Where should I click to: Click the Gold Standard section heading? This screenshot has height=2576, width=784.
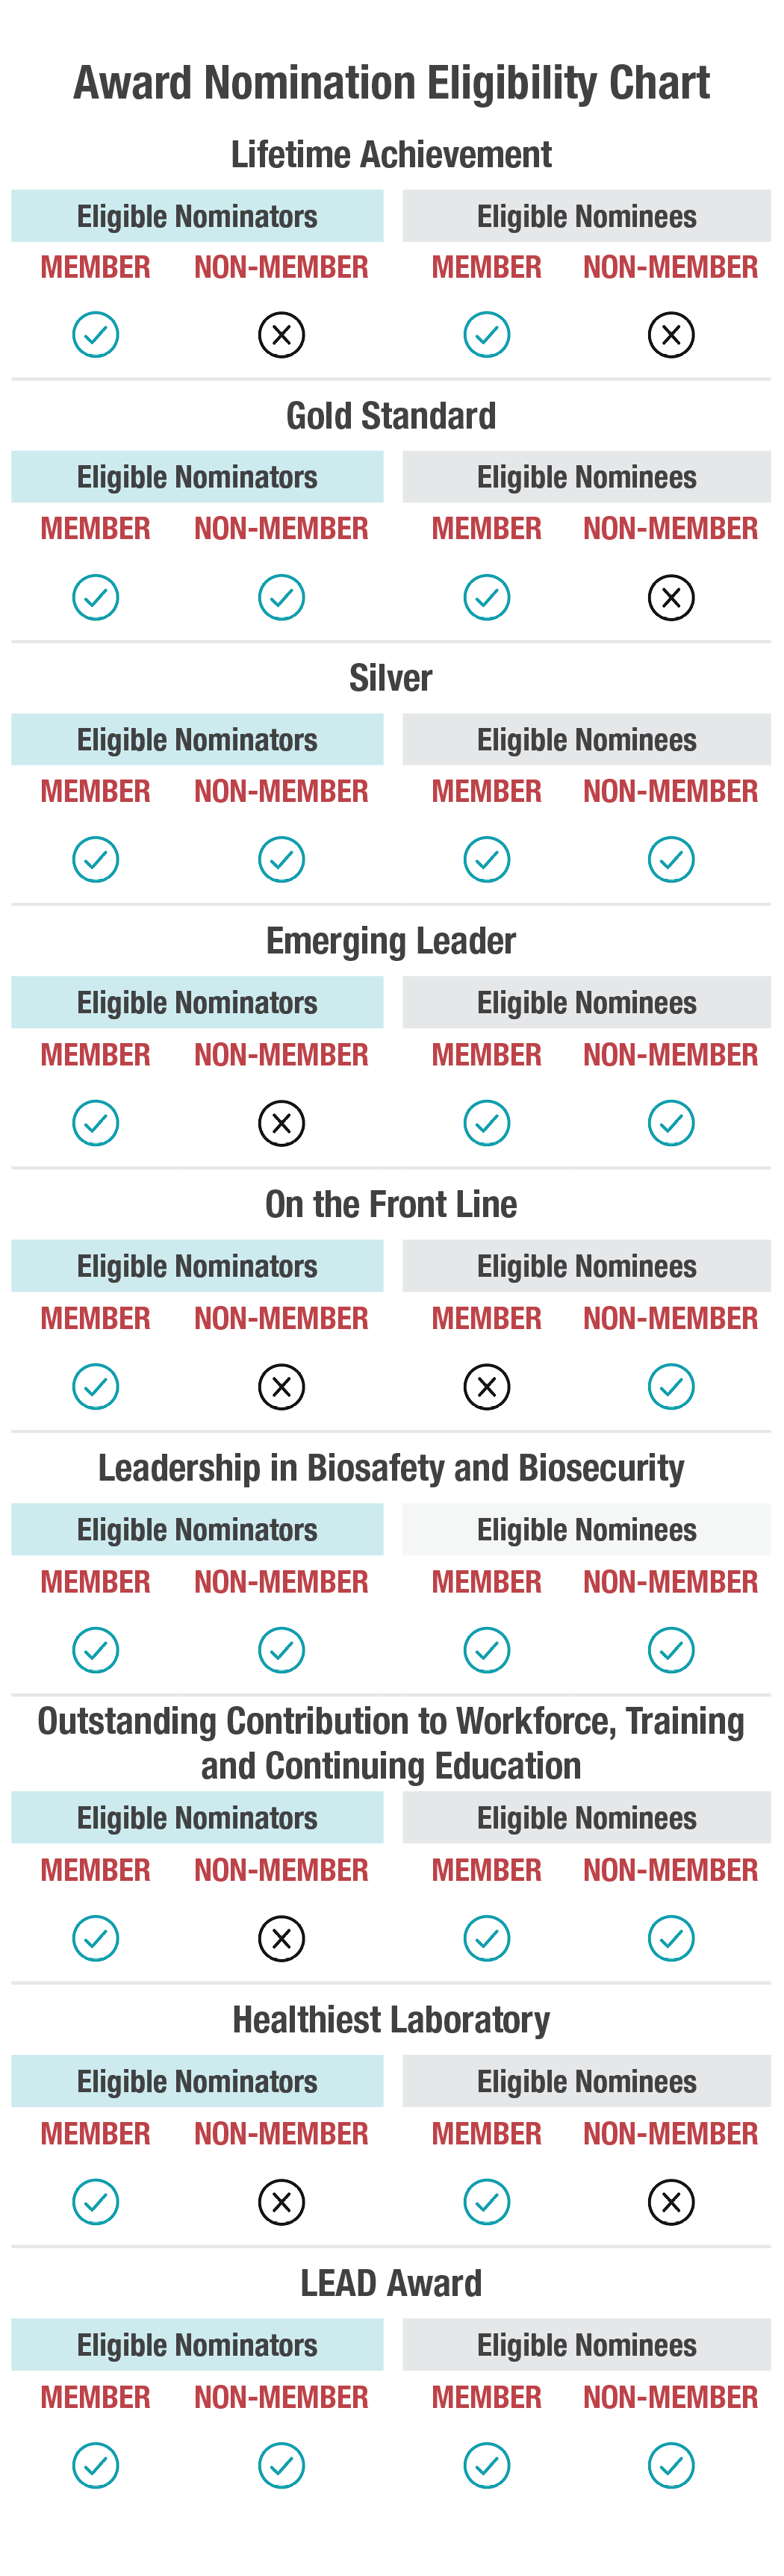391,416
